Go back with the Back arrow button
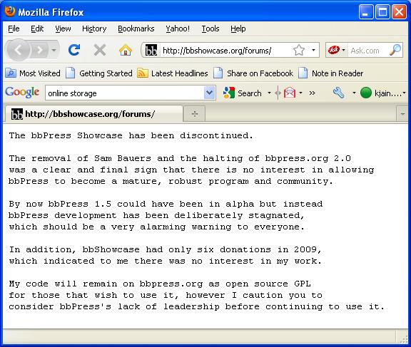 [x=18, y=50]
